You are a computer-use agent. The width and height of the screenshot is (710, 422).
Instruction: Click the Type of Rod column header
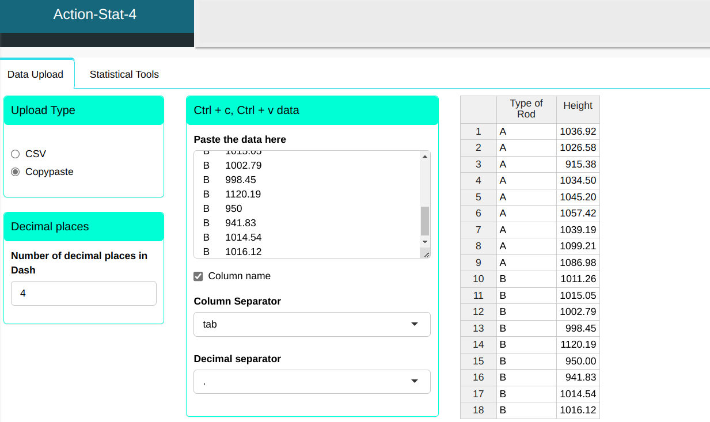(526, 109)
